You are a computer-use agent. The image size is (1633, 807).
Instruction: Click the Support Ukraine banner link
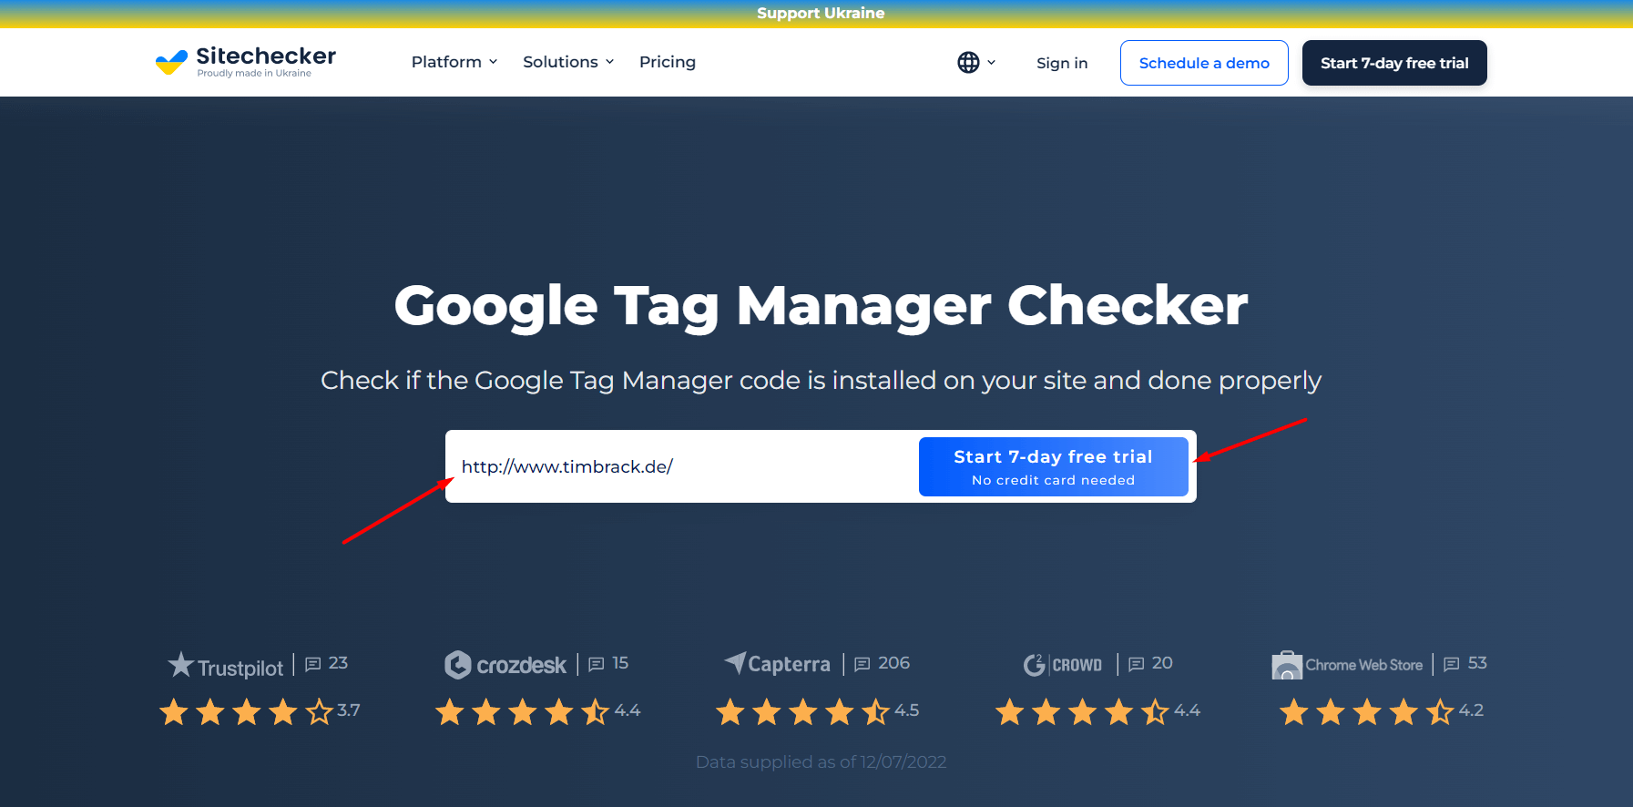point(821,13)
